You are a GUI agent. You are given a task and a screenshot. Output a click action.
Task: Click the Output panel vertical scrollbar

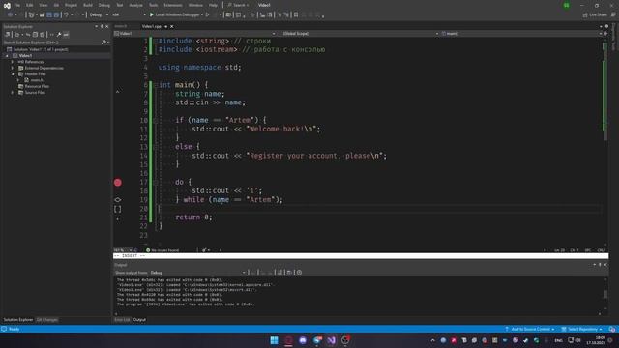tap(605, 295)
